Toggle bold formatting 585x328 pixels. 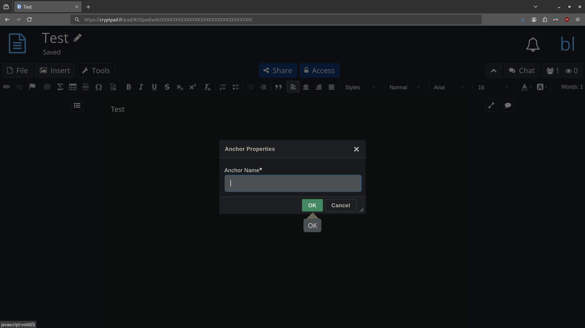coord(129,87)
